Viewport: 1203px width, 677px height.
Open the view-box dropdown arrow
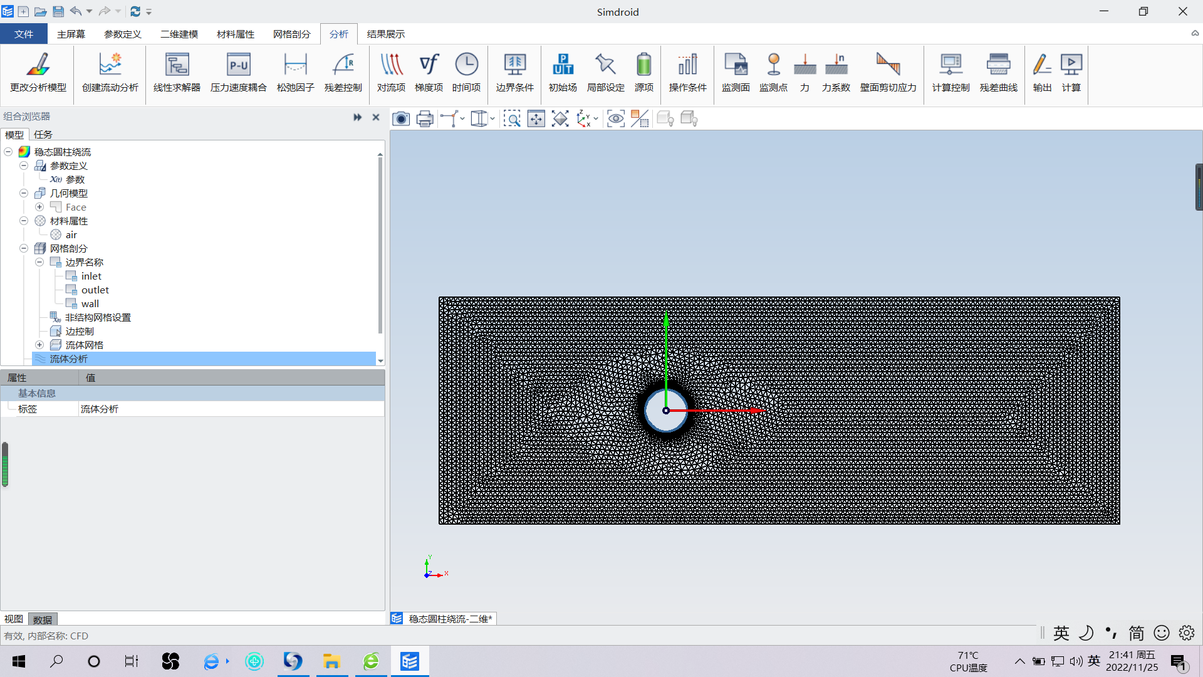point(492,118)
